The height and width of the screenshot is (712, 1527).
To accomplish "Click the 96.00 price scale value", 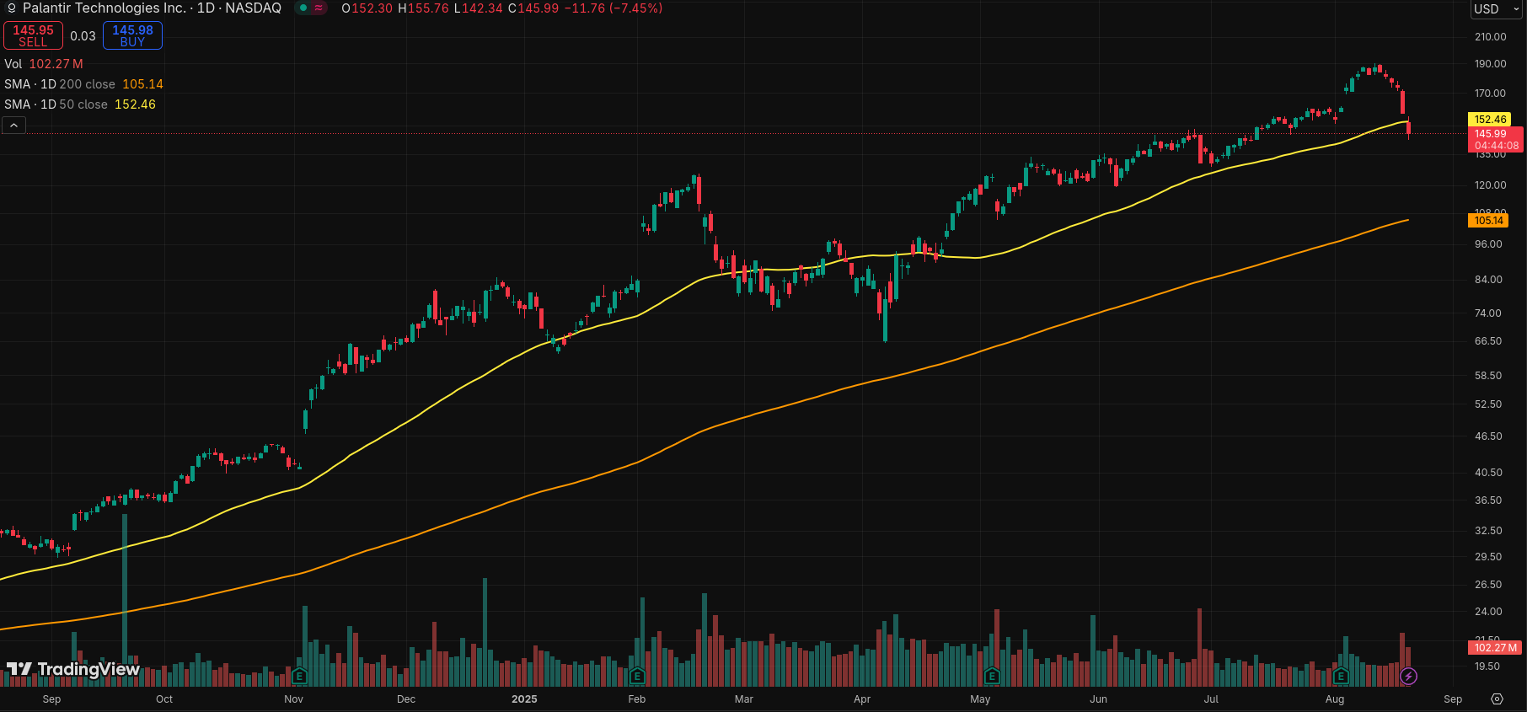I will click(1488, 244).
